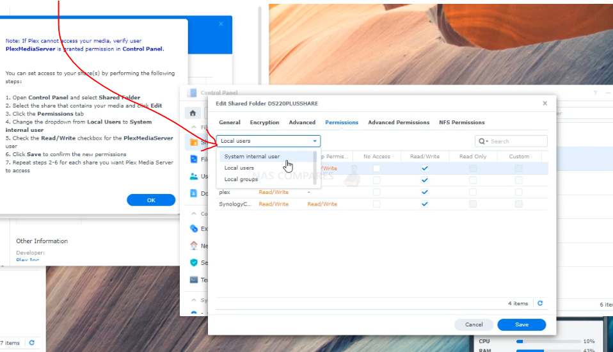Screen dimensions: 613x352
Task: Select the SynologyC... user row name
Action: click(x=235, y=204)
